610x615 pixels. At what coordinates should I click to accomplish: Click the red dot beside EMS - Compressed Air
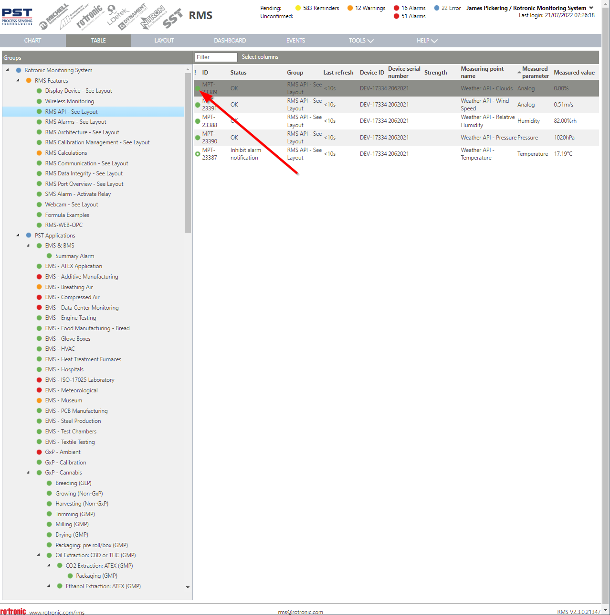click(39, 297)
